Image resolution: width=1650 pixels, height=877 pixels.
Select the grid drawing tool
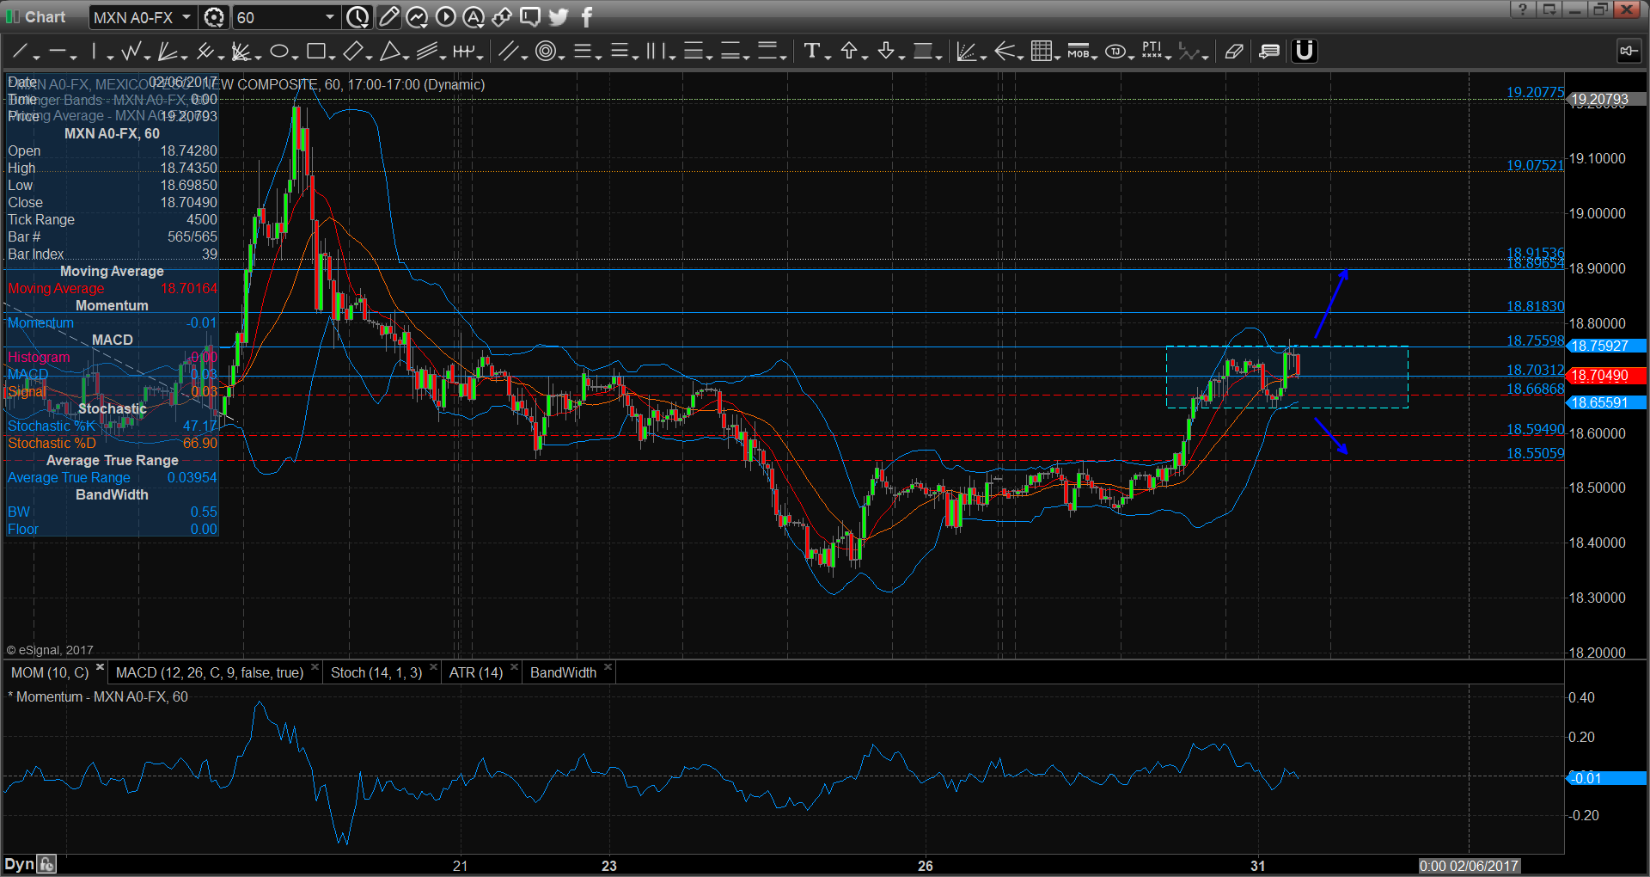pyautogui.click(x=1041, y=52)
